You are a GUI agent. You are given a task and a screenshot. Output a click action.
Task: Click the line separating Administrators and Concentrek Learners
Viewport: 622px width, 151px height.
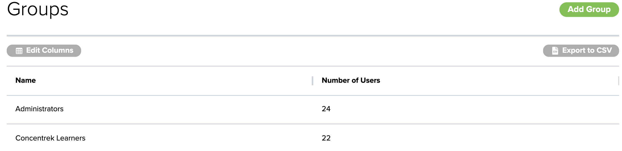click(x=313, y=124)
